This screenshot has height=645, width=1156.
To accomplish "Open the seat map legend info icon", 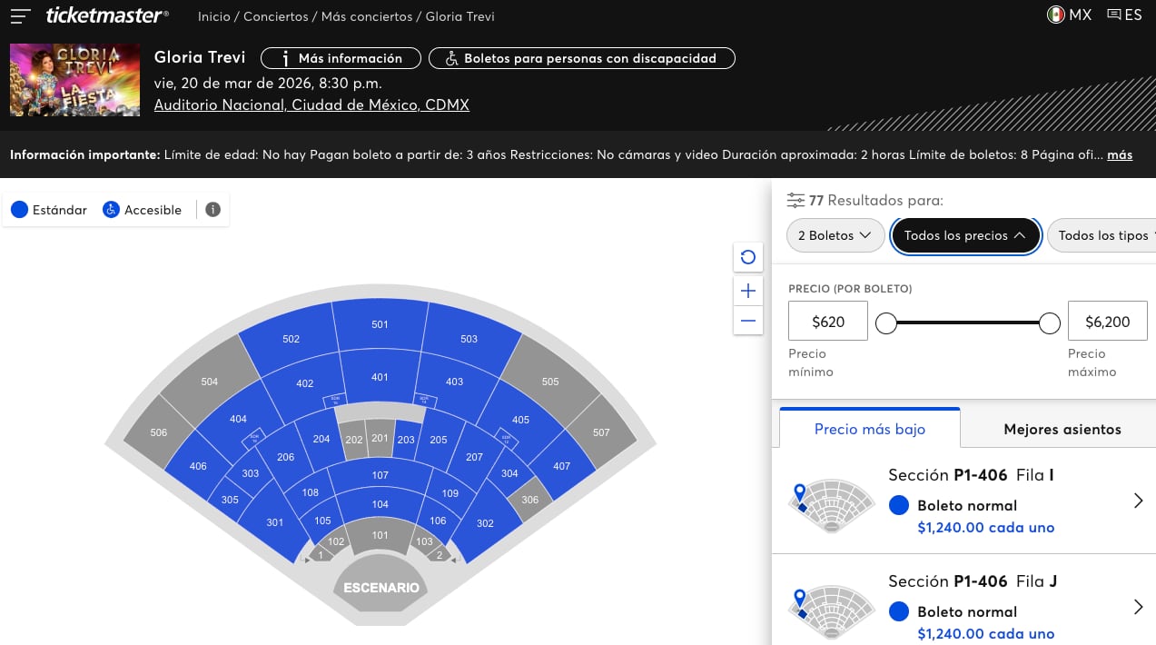I will tap(212, 209).
